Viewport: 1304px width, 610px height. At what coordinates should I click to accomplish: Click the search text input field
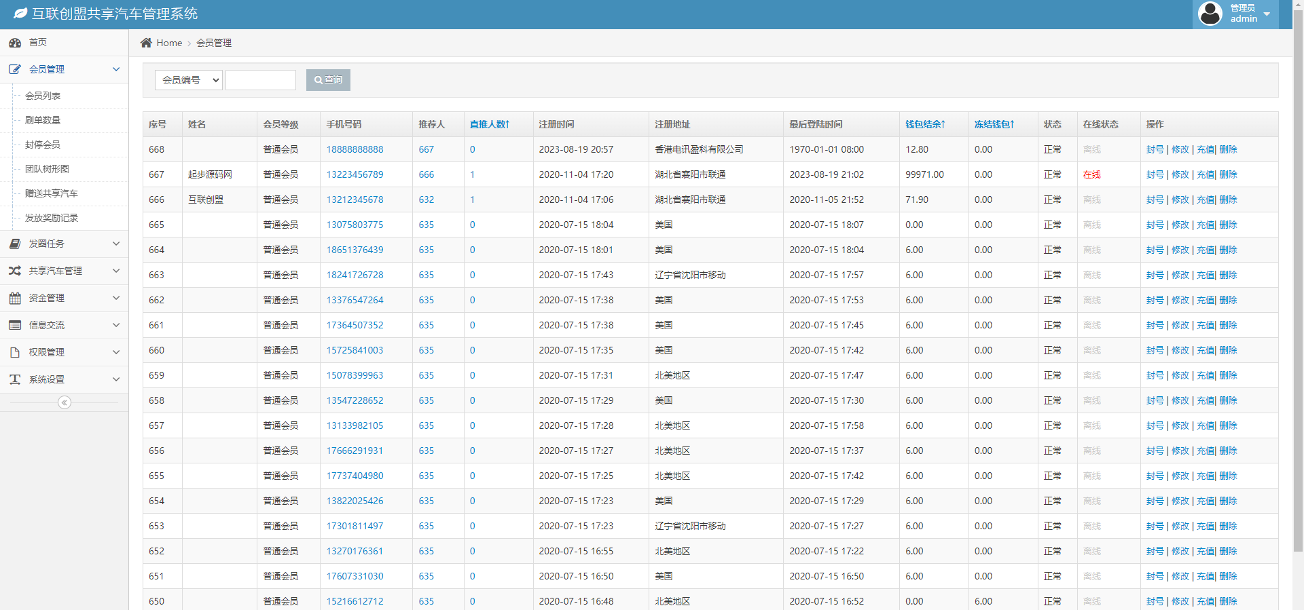tap(261, 80)
